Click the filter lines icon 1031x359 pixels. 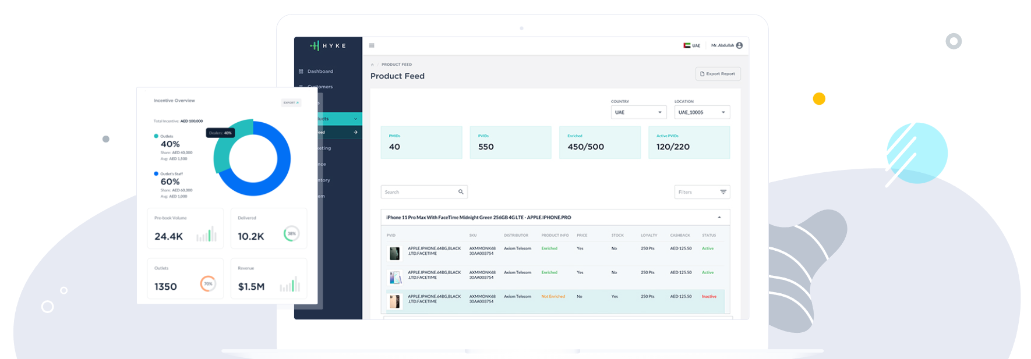point(723,192)
